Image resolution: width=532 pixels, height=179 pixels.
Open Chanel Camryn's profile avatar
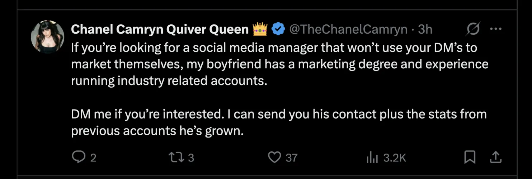coord(47,37)
